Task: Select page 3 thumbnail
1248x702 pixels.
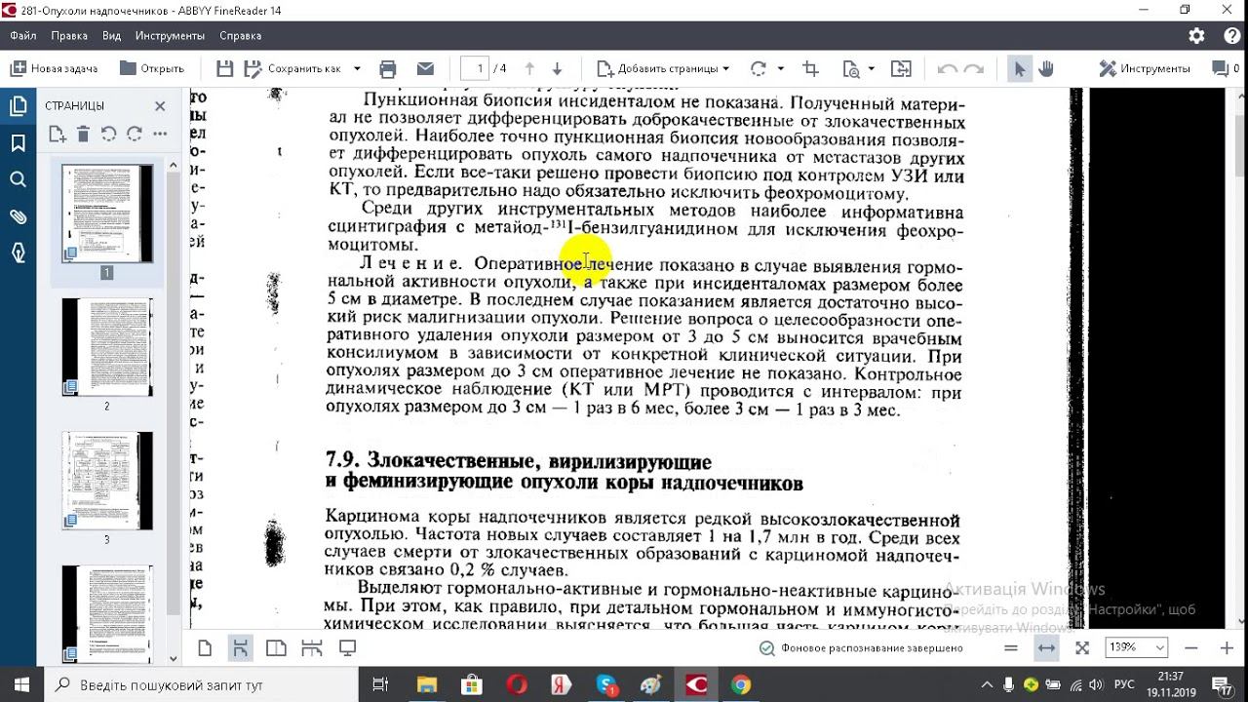Action: tap(107, 481)
